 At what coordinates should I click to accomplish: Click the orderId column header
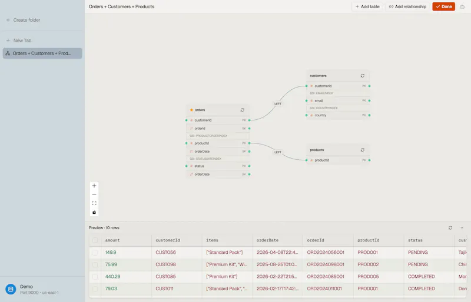[x=328, y=240]
